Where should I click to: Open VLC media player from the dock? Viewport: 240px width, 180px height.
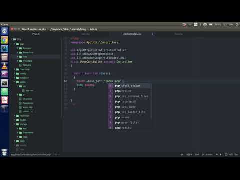pos(4,66)
